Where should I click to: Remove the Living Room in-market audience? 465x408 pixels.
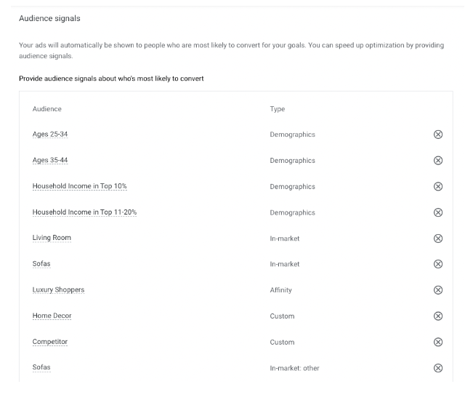437,239
